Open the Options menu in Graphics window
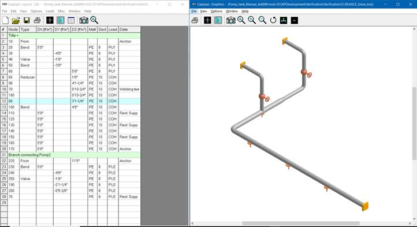 pos(216,11)
